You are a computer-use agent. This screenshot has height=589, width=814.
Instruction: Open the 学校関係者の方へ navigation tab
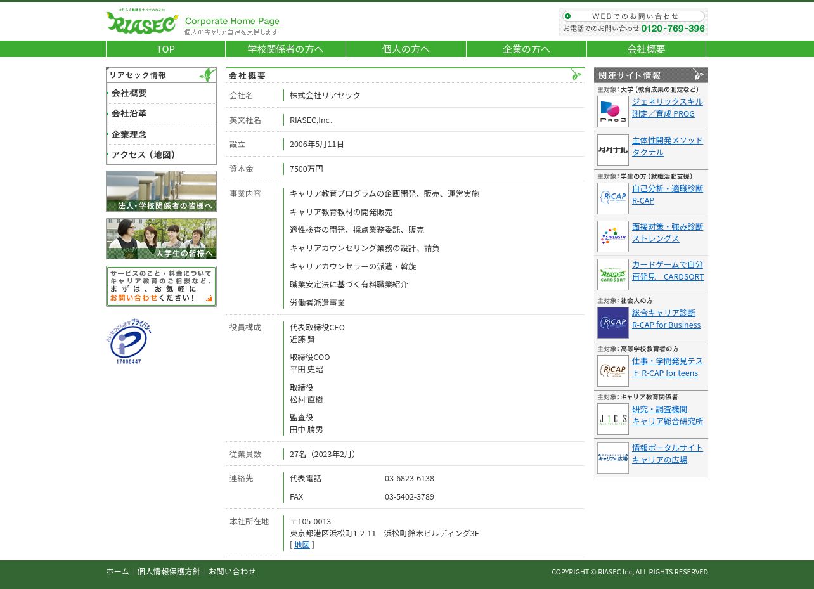[x=285, y=49]
